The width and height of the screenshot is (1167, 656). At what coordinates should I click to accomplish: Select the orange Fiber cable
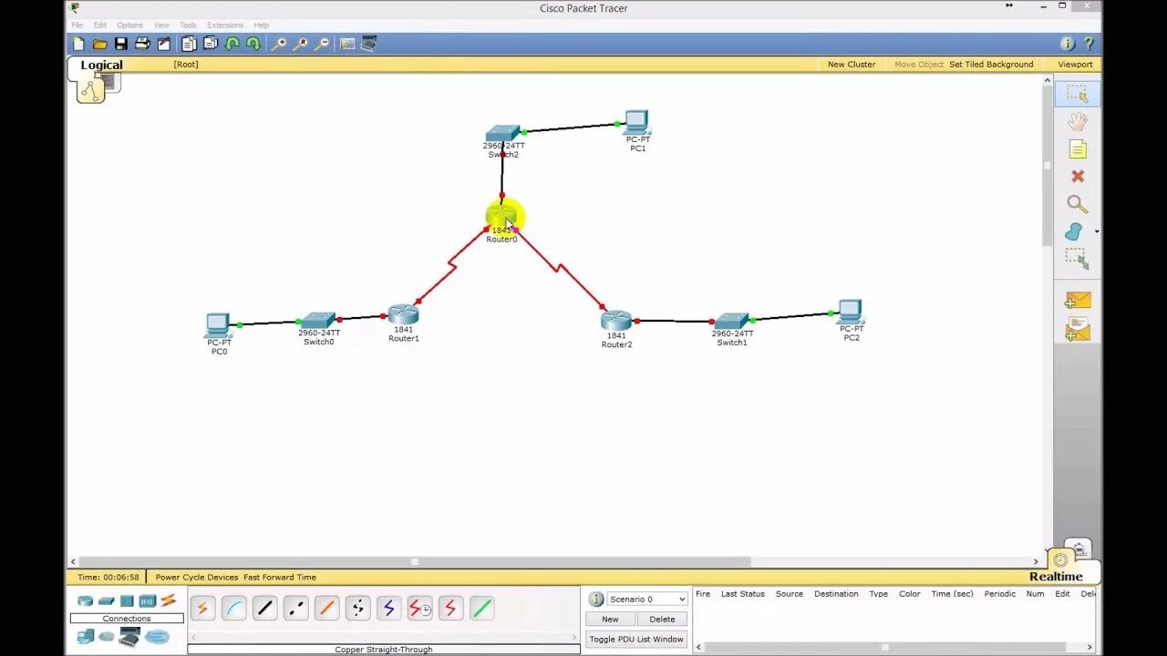tap(326, 608)
